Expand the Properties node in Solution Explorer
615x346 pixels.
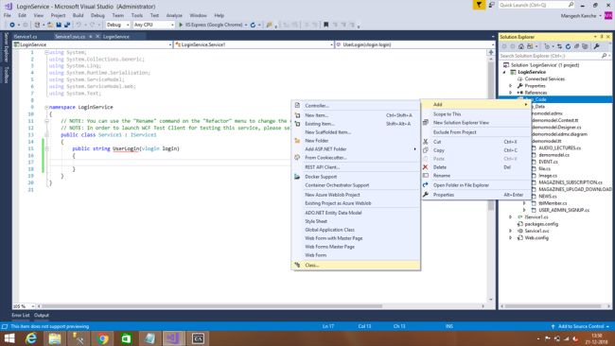point(511,86)
